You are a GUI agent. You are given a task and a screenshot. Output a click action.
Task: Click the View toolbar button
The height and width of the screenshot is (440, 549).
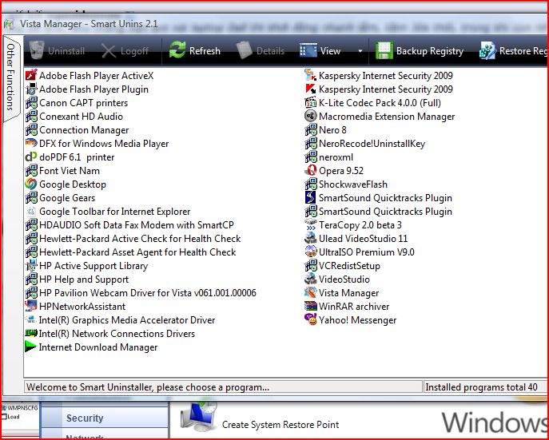tap(320, 50)
